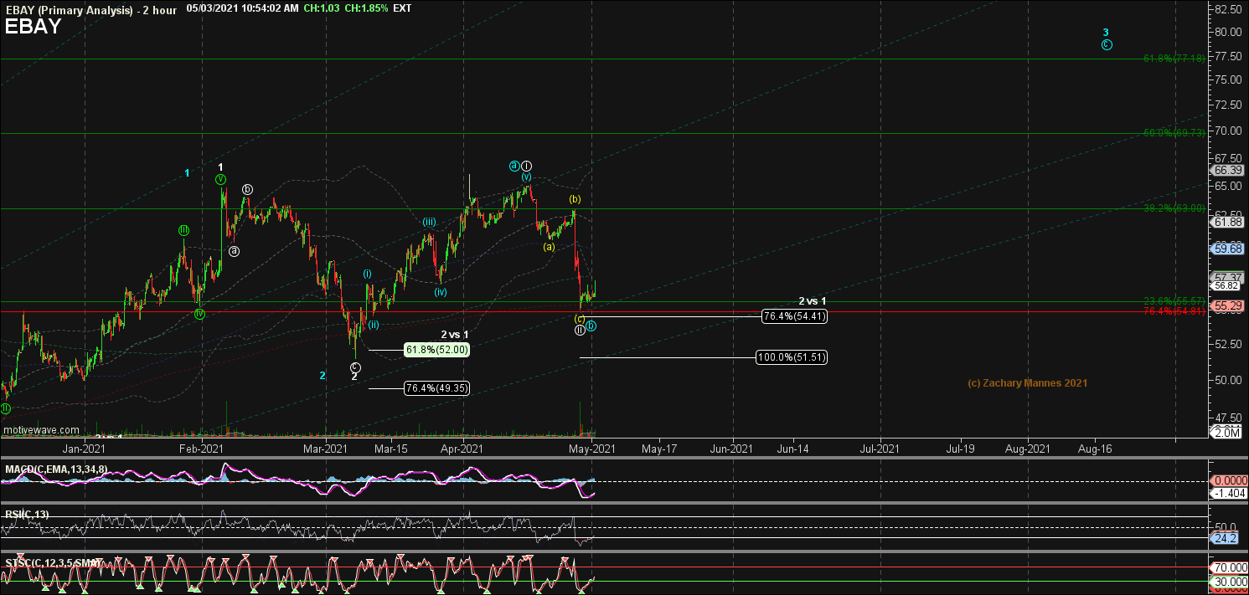The width and height of the screenshot is (1249, 595).
Task: Click the 75.00 price axis value
Action: [x=1227, y=80]
